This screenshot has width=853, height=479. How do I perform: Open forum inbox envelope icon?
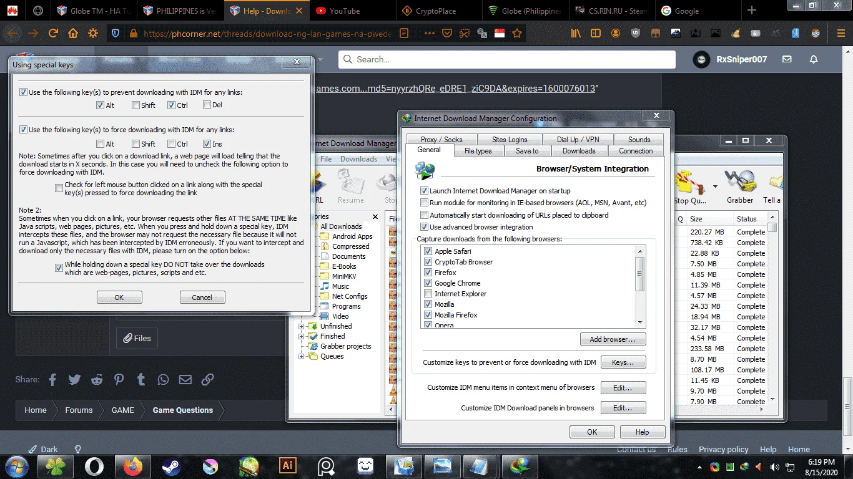click(x=787, y=59)
